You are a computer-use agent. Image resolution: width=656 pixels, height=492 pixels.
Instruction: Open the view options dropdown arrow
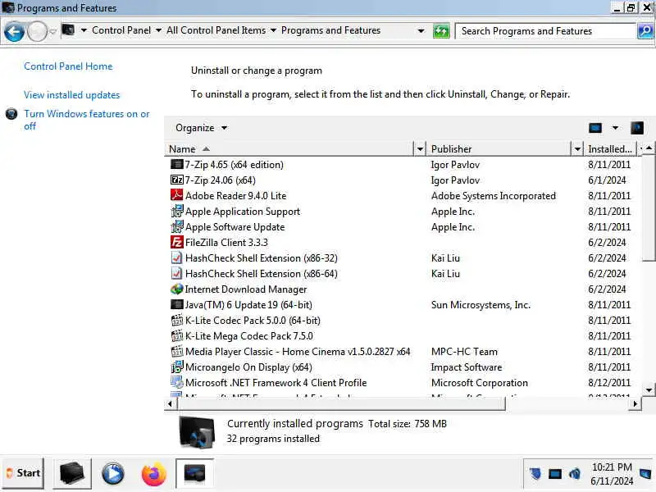coord(615,128)
